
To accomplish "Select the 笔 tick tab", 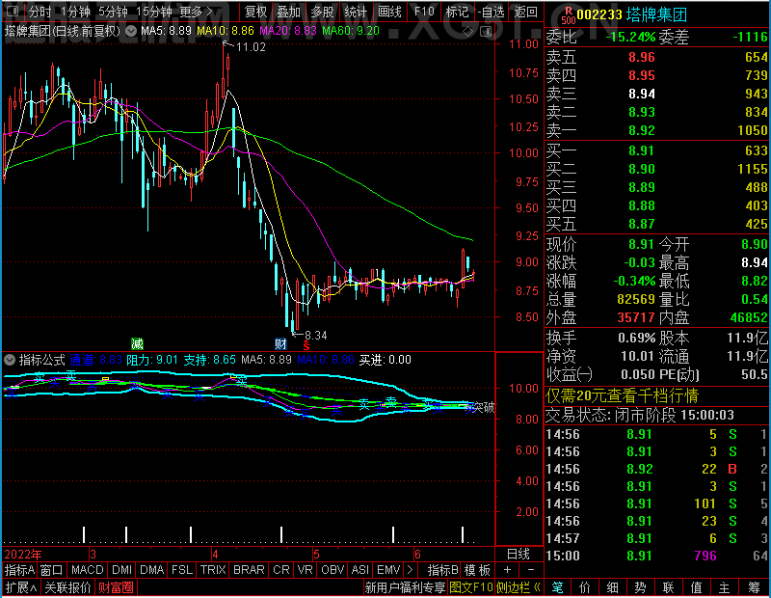I will [558, 587].
